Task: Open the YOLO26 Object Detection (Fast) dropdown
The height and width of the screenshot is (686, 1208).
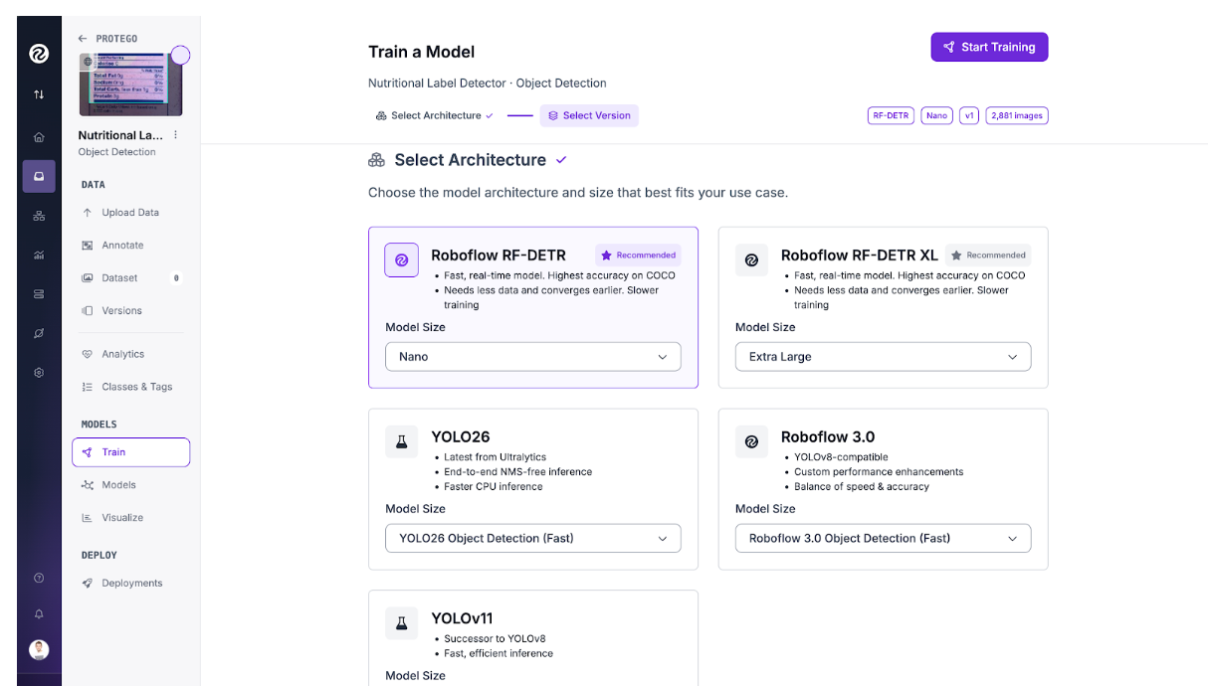Action: pyautogui.click(x=532, y=539)
